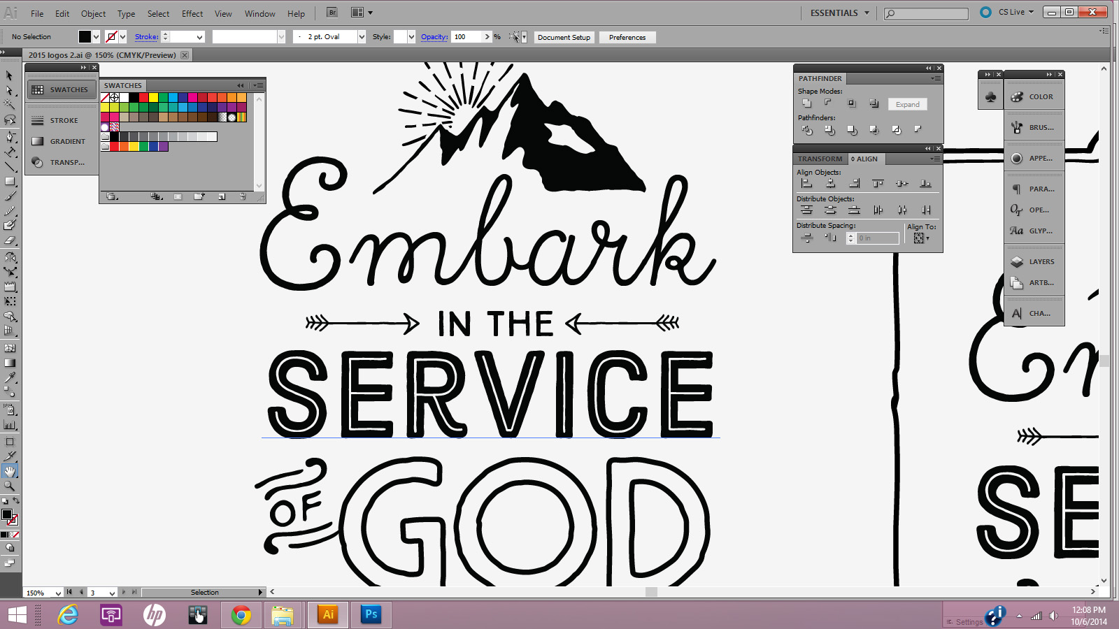Choose the Paintbrush tool
Viewport: 1119px width, 629px height.
[x=10, y=196]
